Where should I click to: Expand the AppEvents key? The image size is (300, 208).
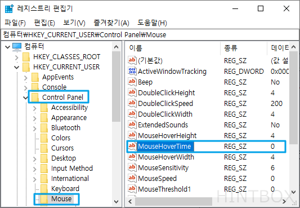26,78
